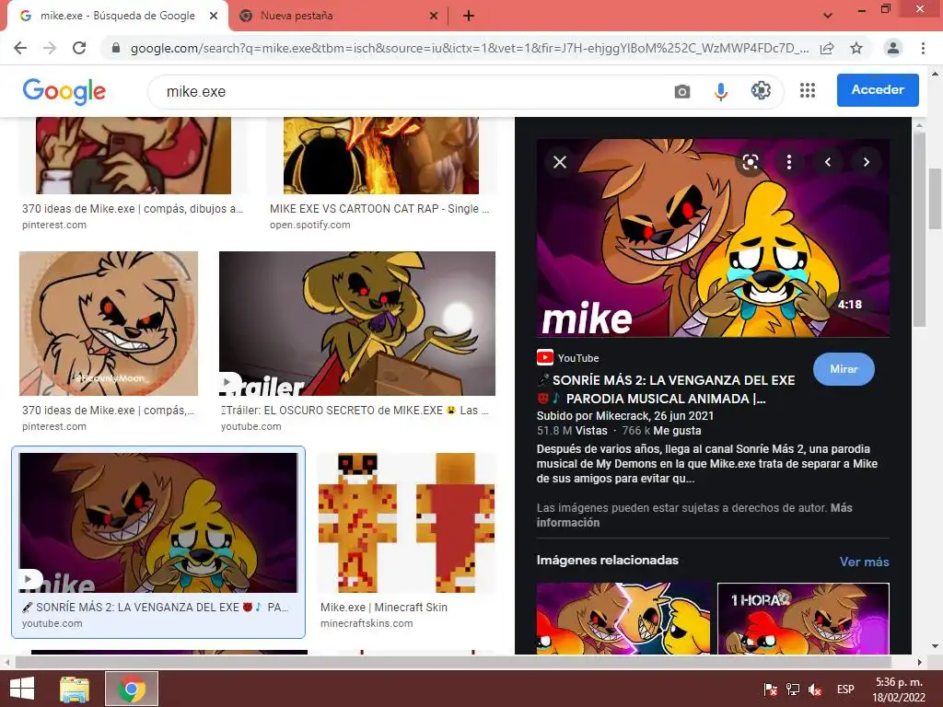Select the mike.exe Búsqueda de Google tab

117,16
